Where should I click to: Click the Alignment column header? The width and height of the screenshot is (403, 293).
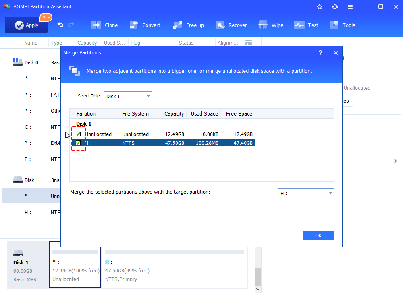coord(228,43)
